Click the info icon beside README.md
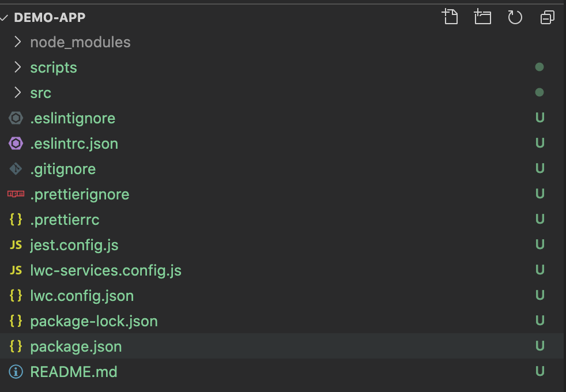This screenshot has width=566, height=392. [x=16, y=371]
